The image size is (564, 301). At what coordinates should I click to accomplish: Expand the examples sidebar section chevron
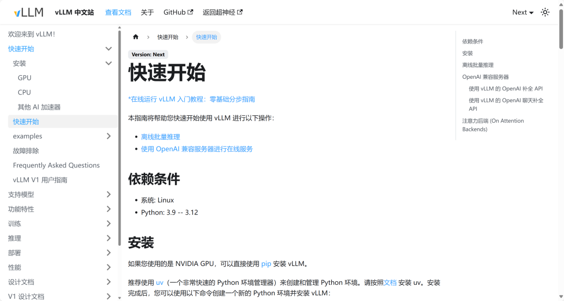coord(108,136)
